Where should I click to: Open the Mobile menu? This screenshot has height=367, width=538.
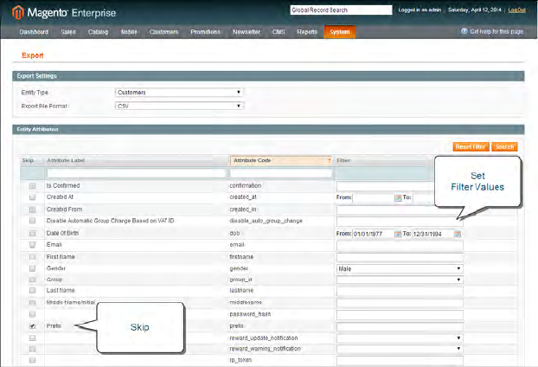click(129, 32)
